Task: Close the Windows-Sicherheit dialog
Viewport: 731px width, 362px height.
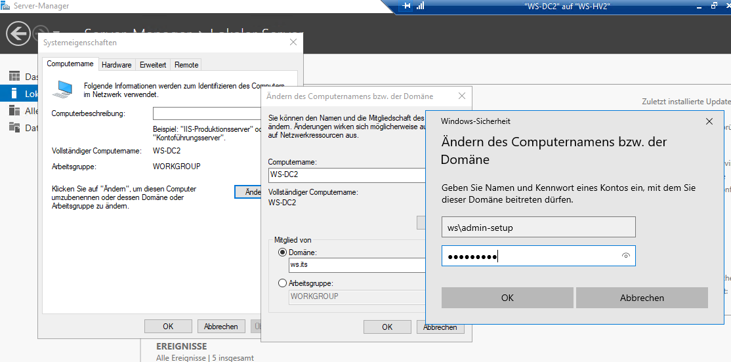Action: [709, 121]
